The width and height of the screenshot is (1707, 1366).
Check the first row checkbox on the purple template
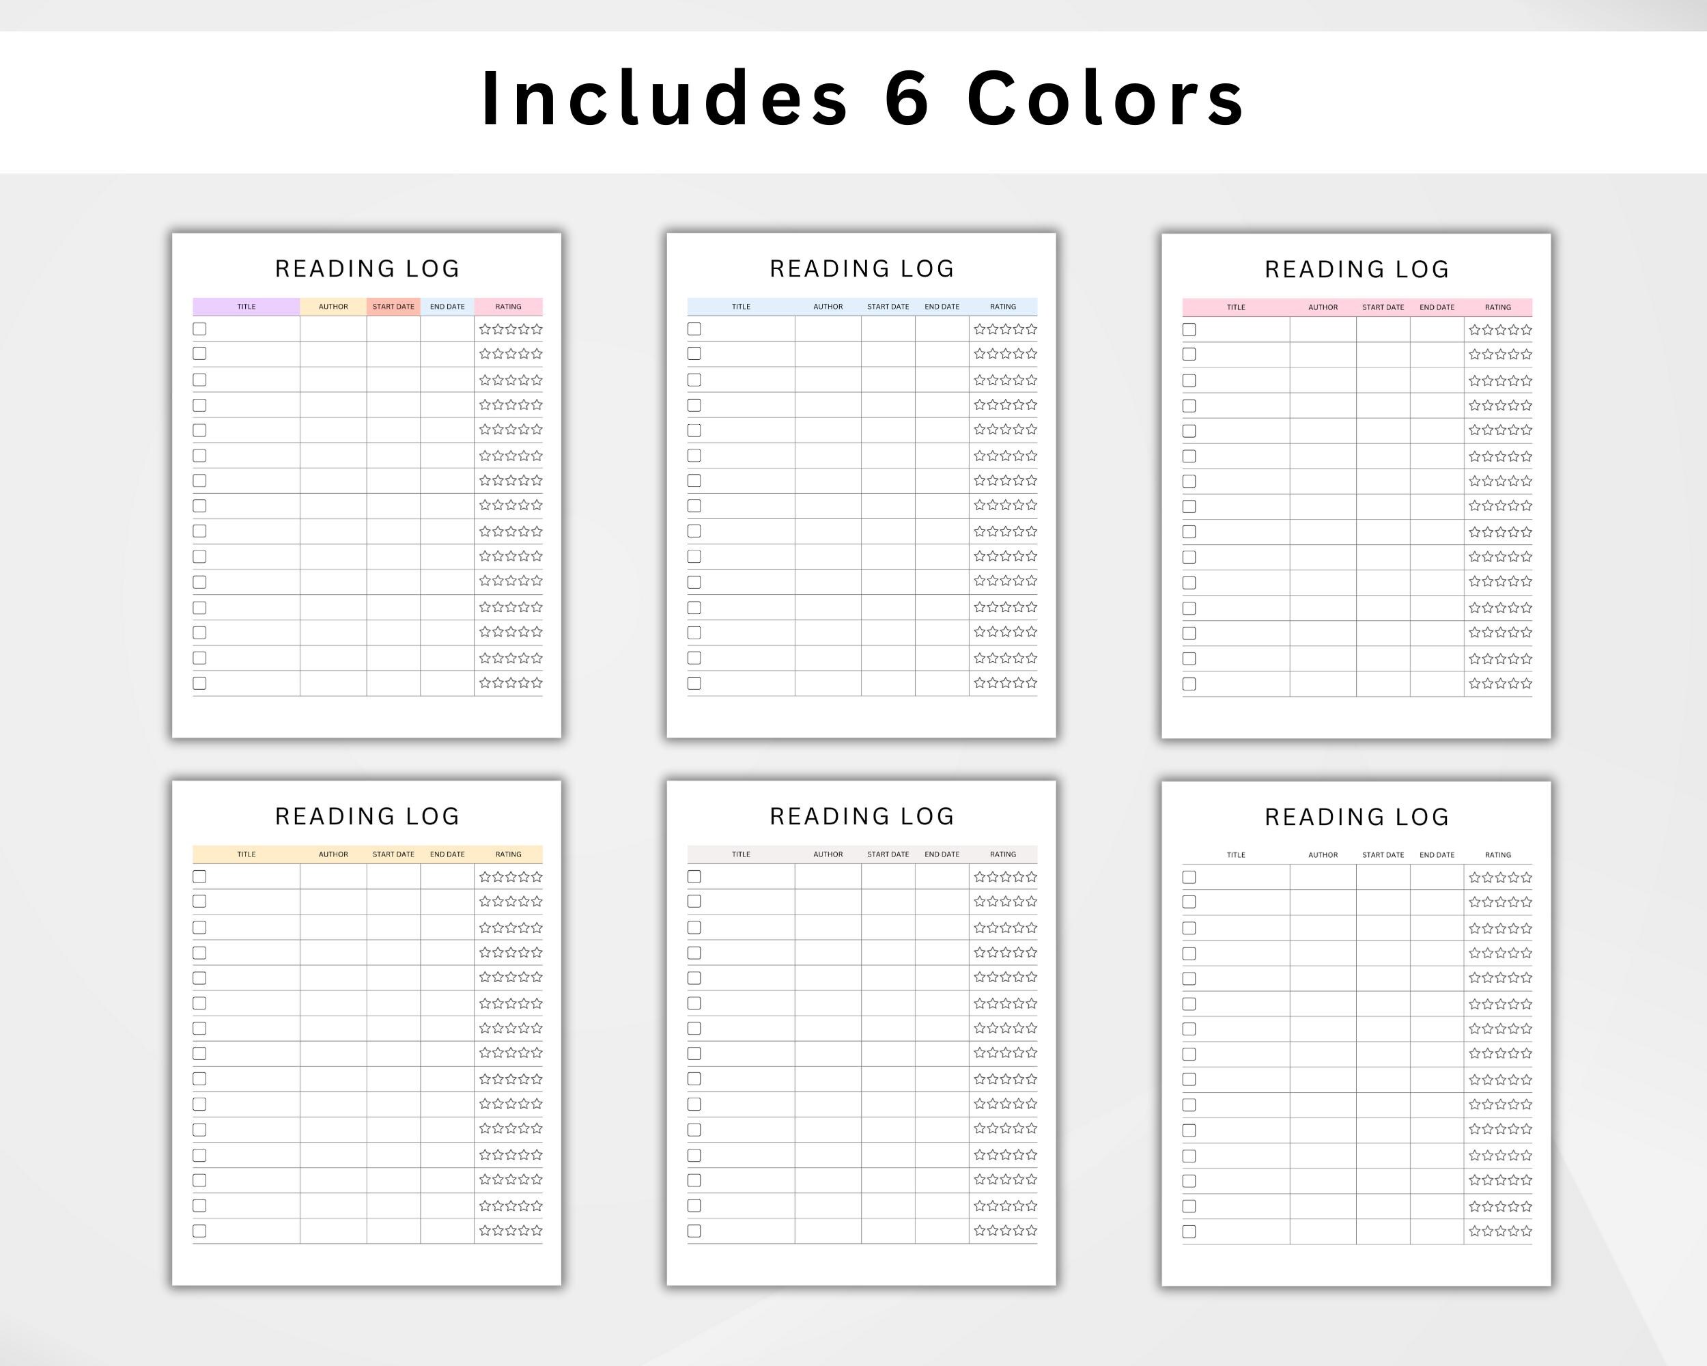pyautogui.click(x=199, y=329)
